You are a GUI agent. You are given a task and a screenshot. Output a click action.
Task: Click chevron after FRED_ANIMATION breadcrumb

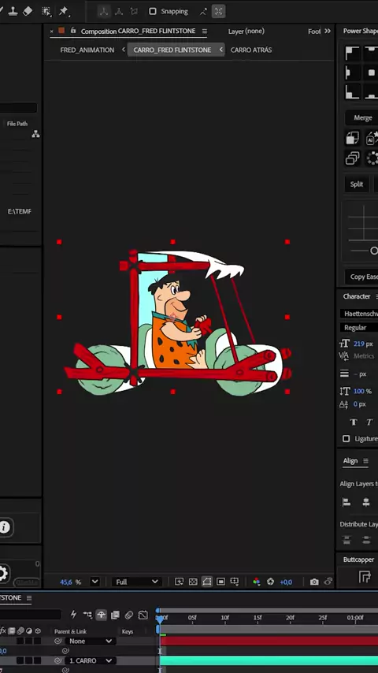(124, 50)
